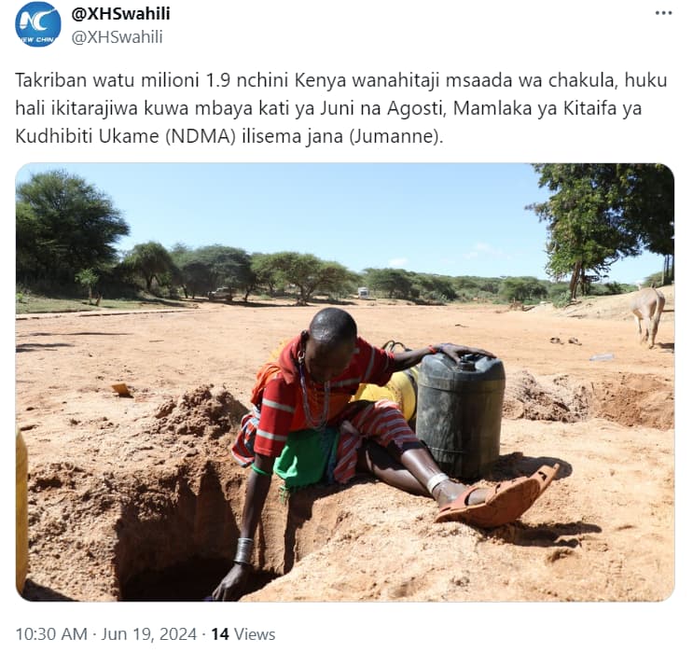Open the attached drought photo
This screenshot has width=693, height=653.
(x=345, y=382)
